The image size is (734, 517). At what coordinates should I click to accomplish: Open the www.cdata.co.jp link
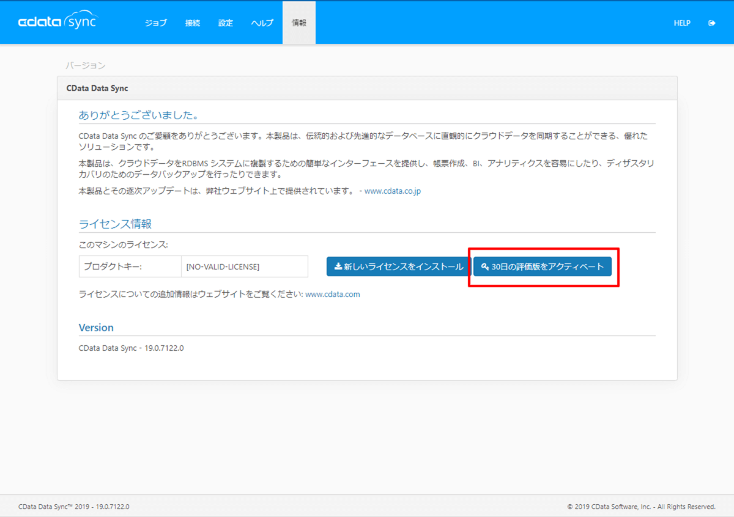[x=393, y=191]
